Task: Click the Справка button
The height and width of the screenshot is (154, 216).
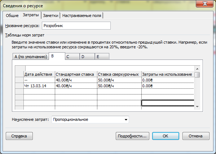Action: pyautogui.click(x=19, y=136)
